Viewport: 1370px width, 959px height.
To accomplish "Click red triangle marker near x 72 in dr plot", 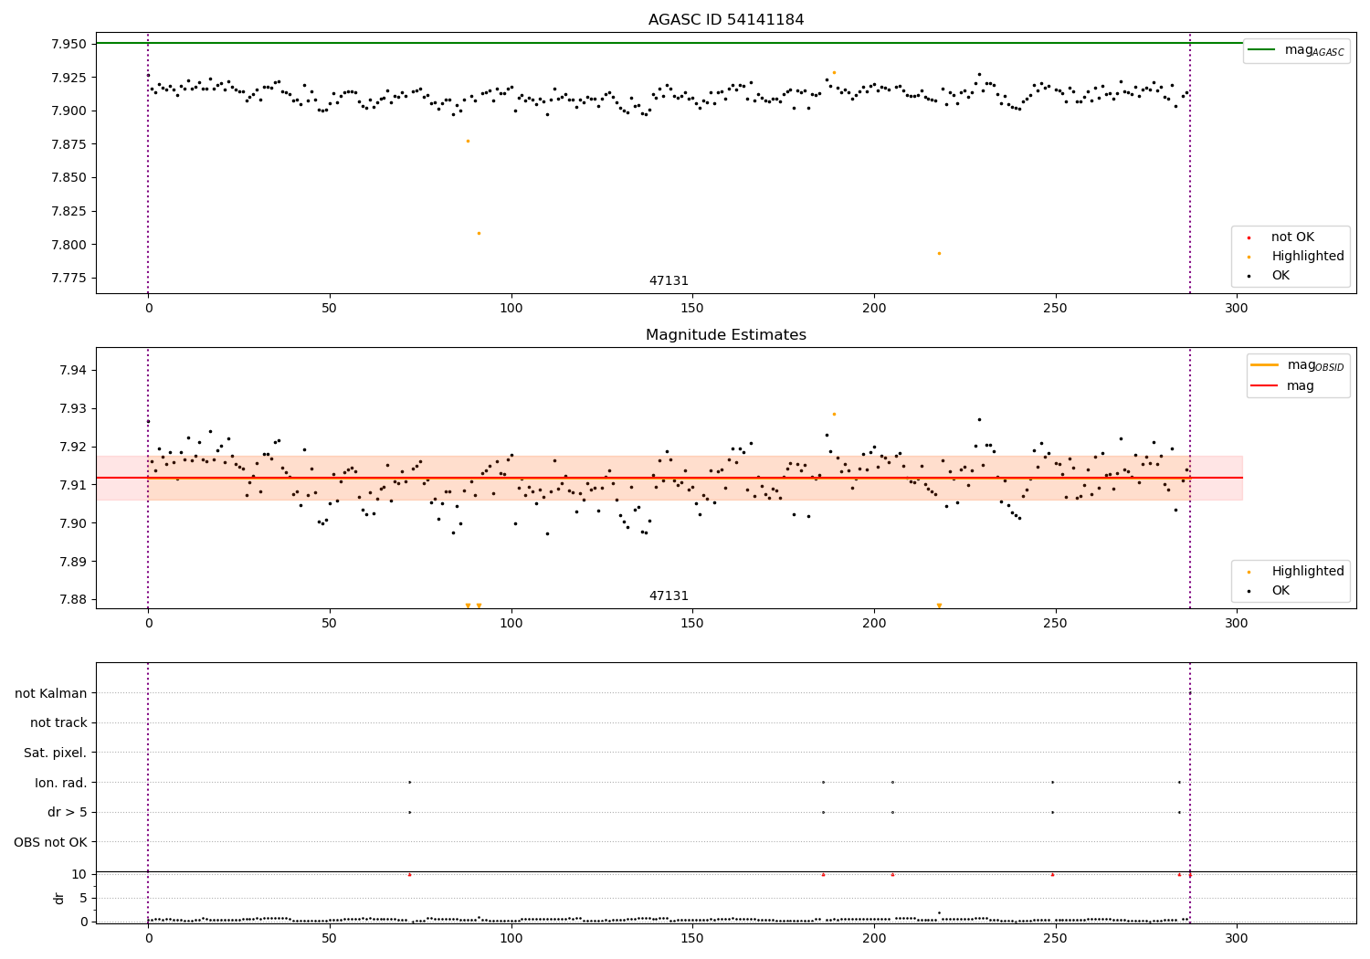I will [409, 874].
